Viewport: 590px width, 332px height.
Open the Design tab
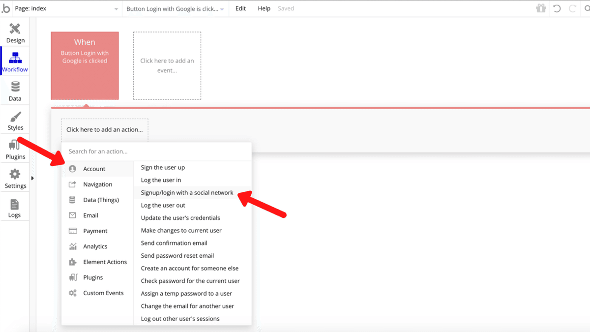pyautogui.click(x=15, y=33)
